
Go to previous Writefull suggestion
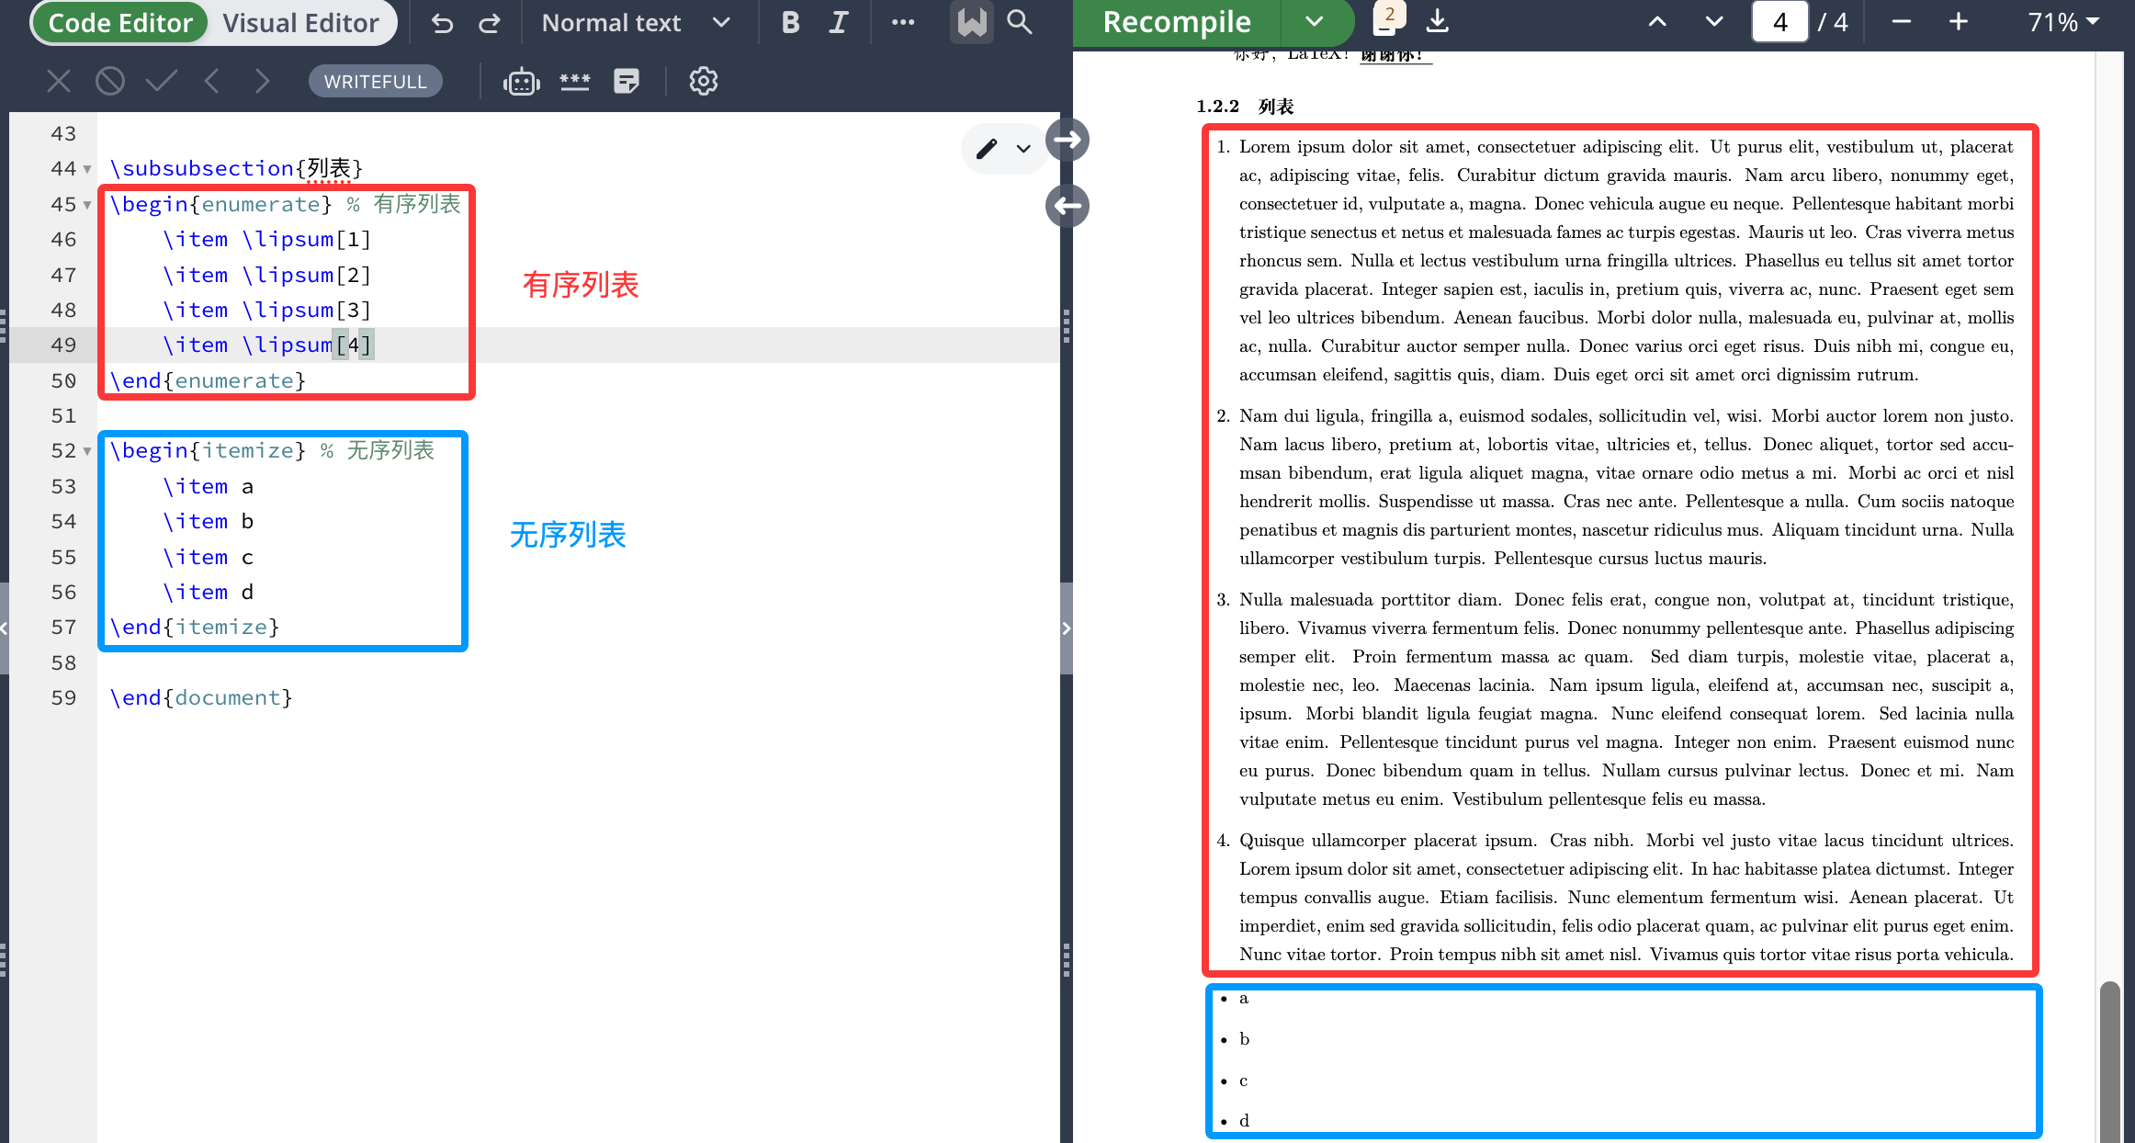(211, 81)
